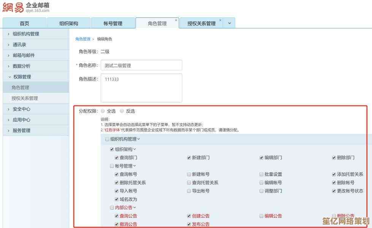This screenshot has width=372, height=228.
Task: Select the 全选 radio button
Action: pyautogui.click(x=103, y=111)
